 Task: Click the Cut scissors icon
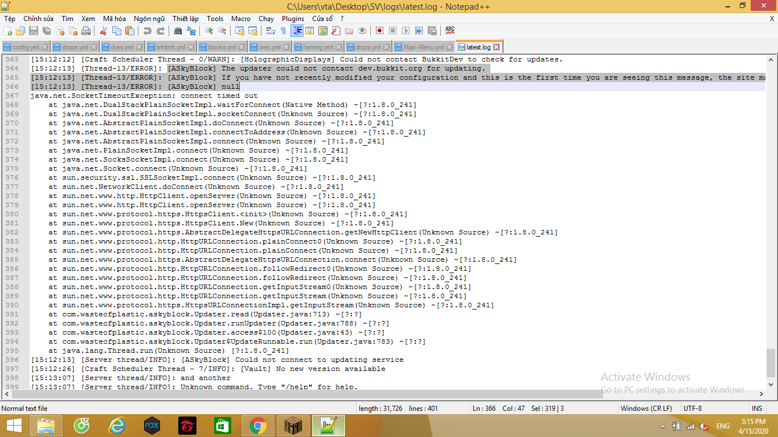click(104, 31)
